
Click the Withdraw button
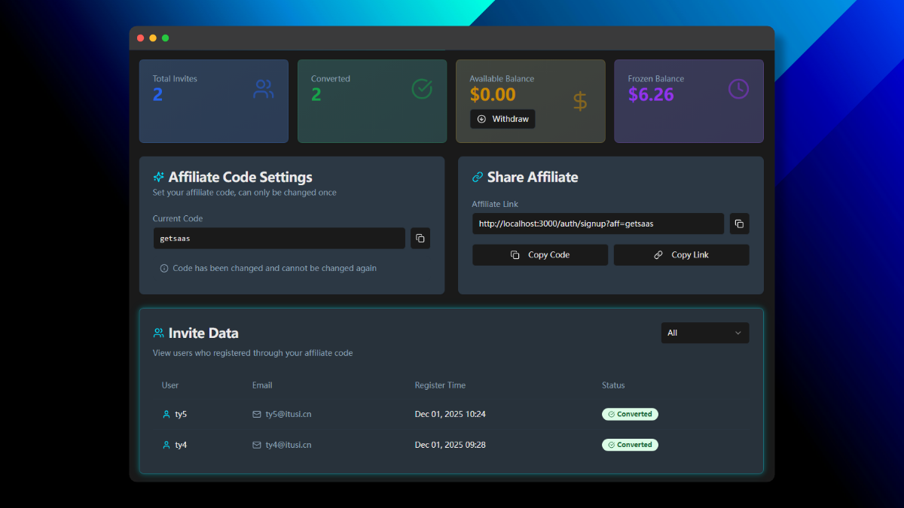point(502,118)
